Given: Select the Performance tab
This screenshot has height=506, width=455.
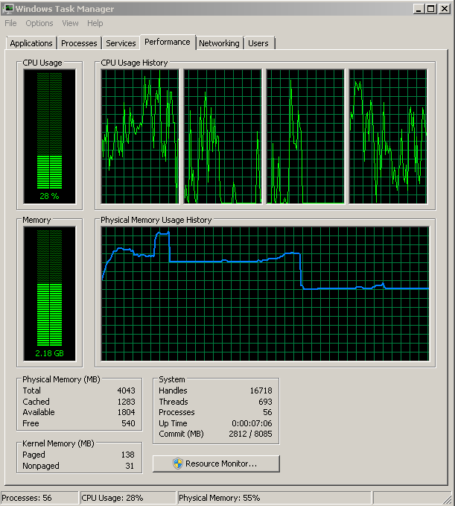Looking at the screenshot, I should pos(168,42).
